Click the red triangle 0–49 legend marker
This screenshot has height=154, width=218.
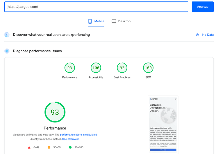pos(29,147)
